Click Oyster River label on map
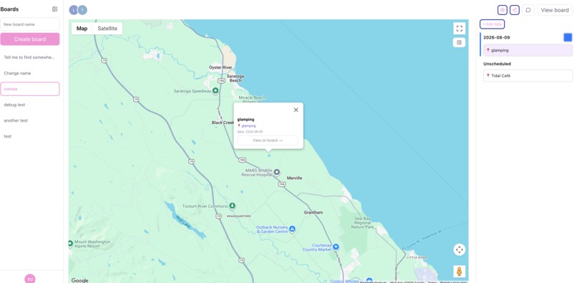This screenshot has height=283, width=577. tap(220, 68)
